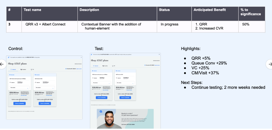Click $39.99/mo price in second Test card
Screen dimensions: 272x130
click(x=120, y=87)
